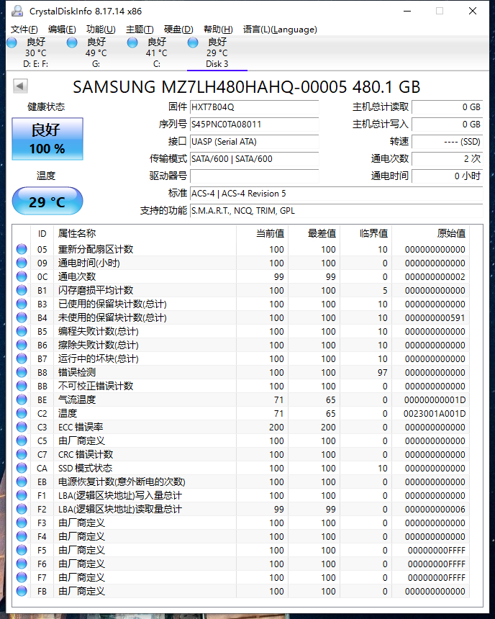
Task: Open the 硬盘(D) menu
Action: click(178, 30)
